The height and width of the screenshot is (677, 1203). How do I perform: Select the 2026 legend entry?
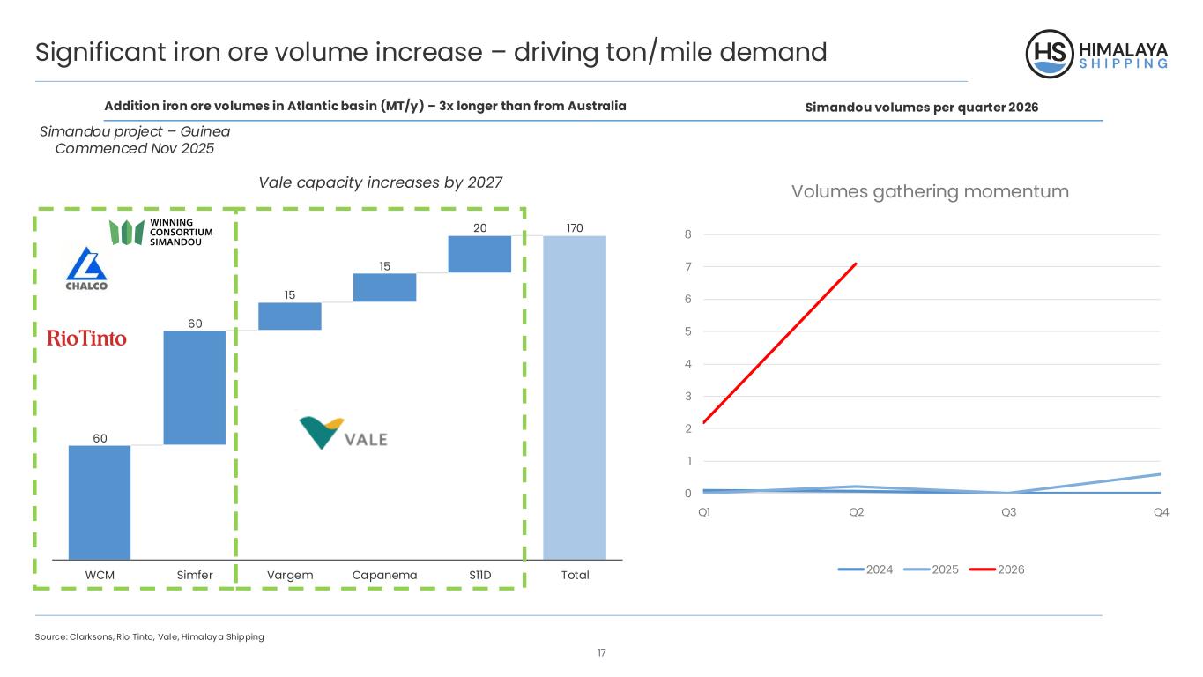pyautogui.click(x=996, y=569)
